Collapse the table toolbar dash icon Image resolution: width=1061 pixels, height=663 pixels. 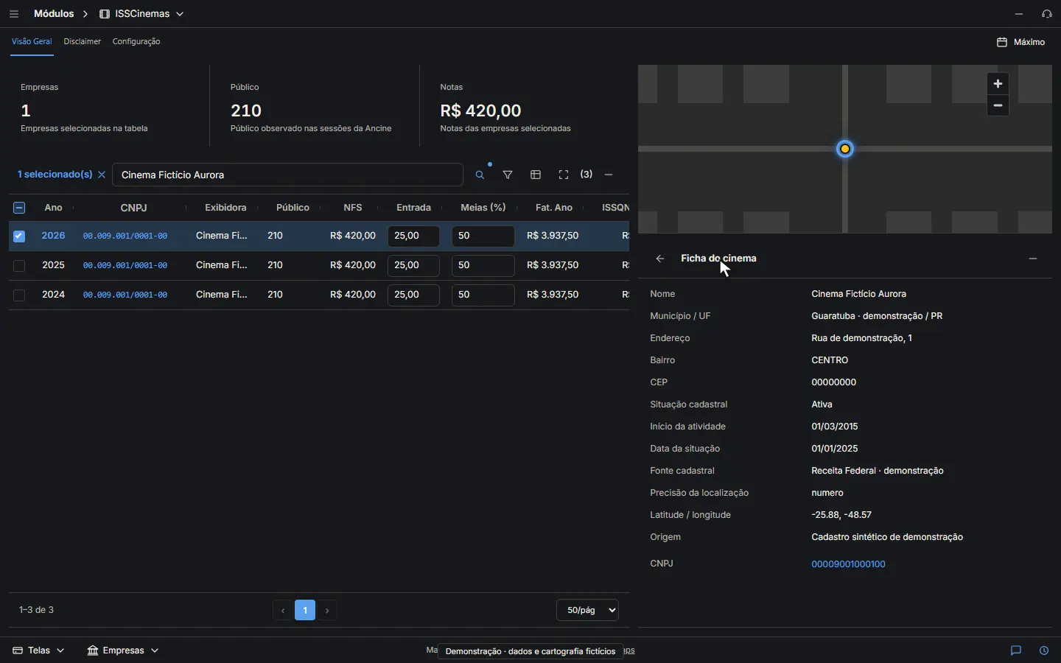tap(609, 175)
